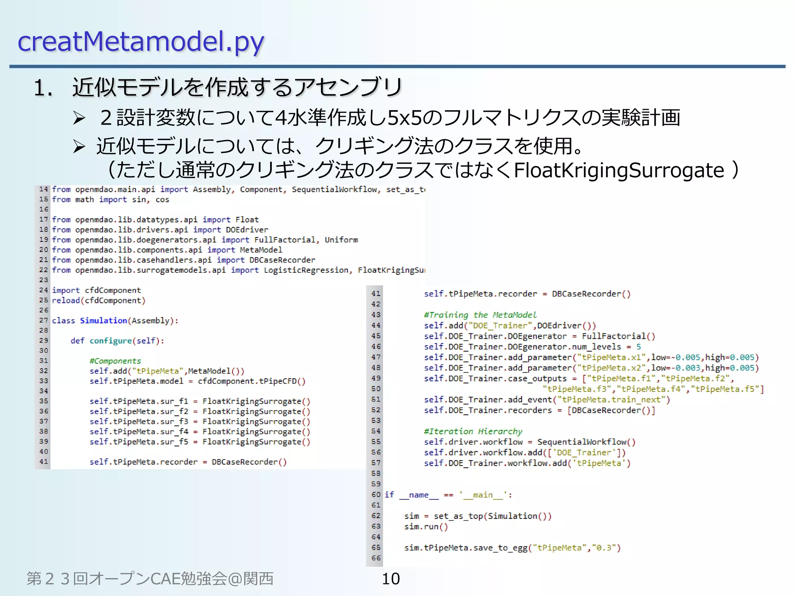Click line number 27 in left gutter
This screenshot has width=795, height=596.
tap(43, 320)
